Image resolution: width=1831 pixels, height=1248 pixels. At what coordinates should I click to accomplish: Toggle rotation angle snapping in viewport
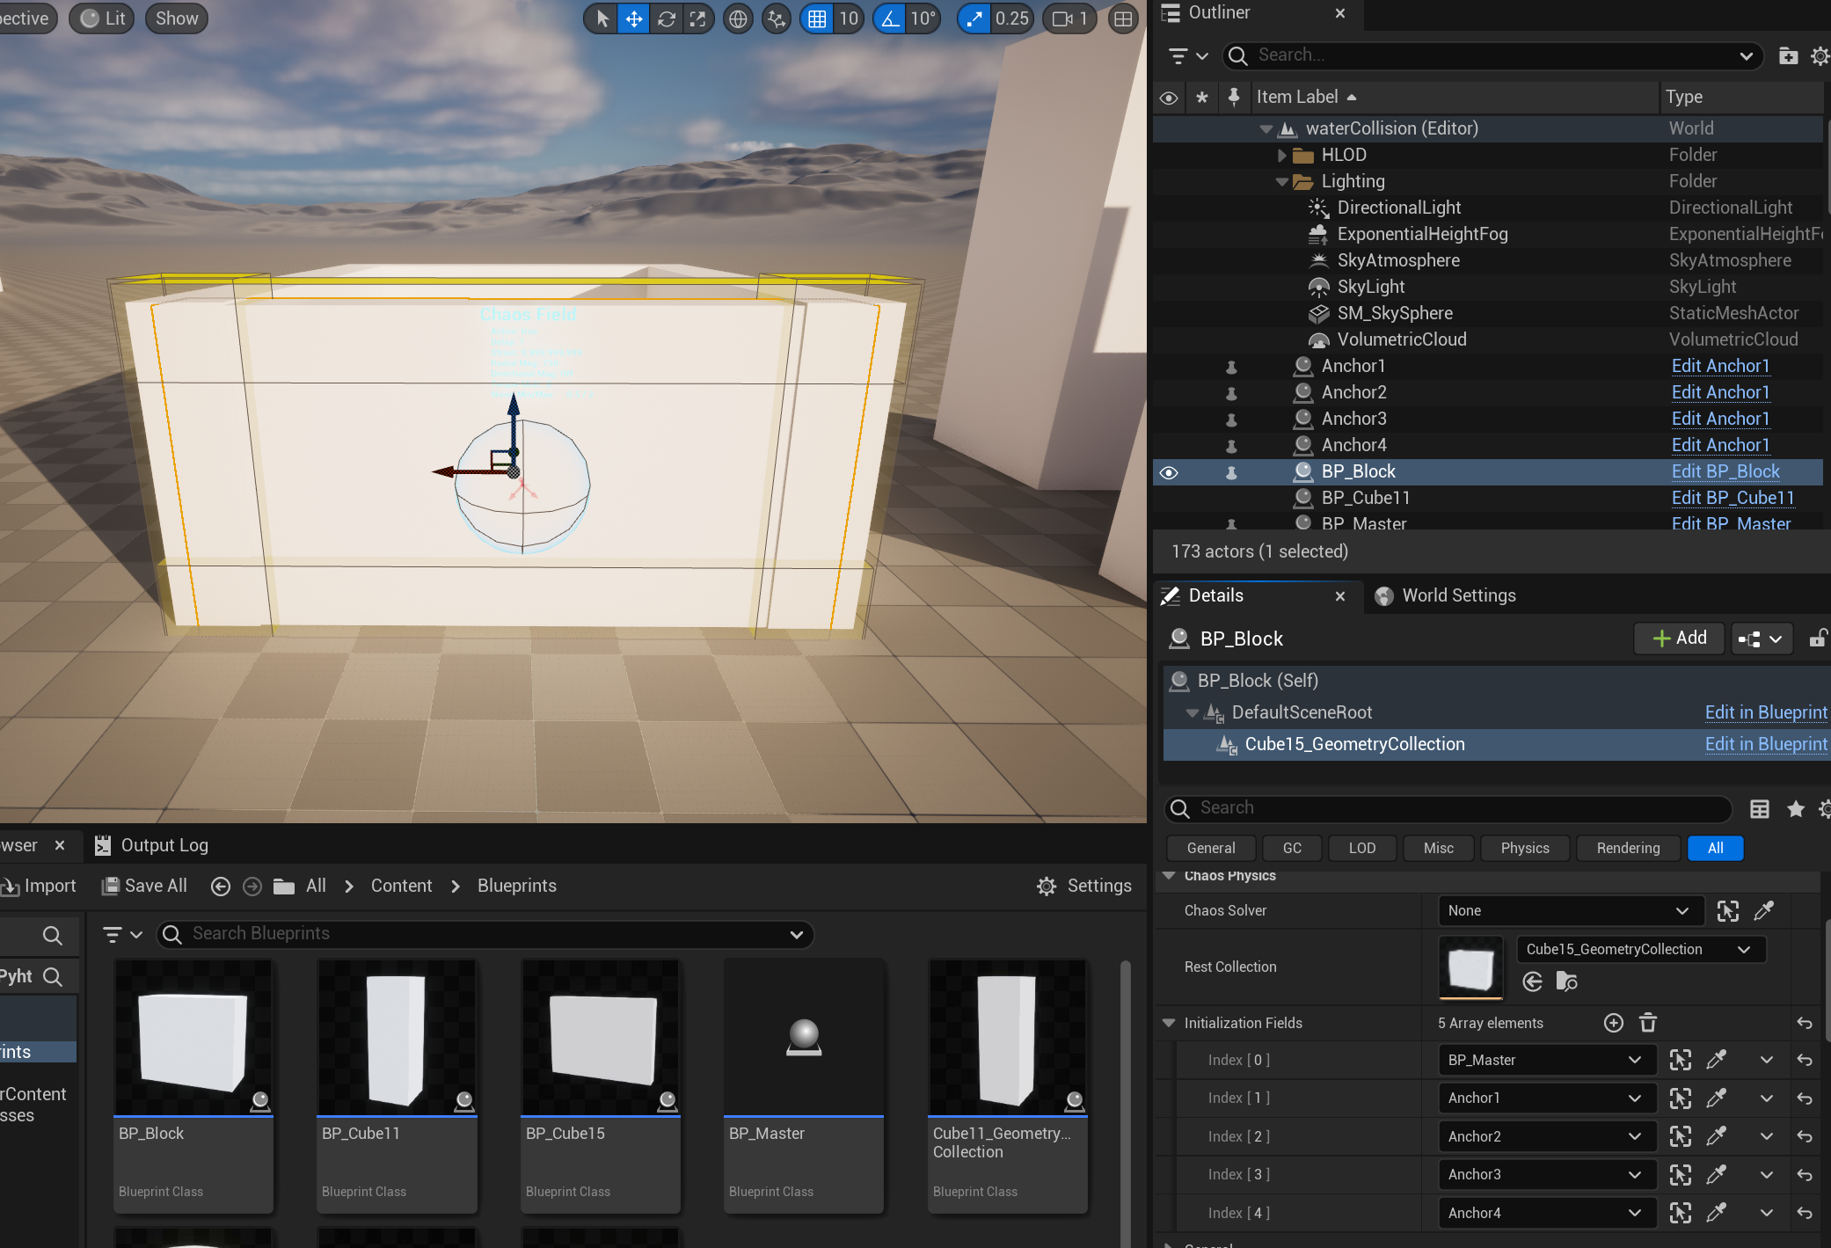tap(891, 18)
